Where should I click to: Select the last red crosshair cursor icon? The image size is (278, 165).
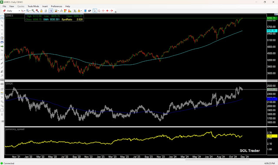pos(112,11)
